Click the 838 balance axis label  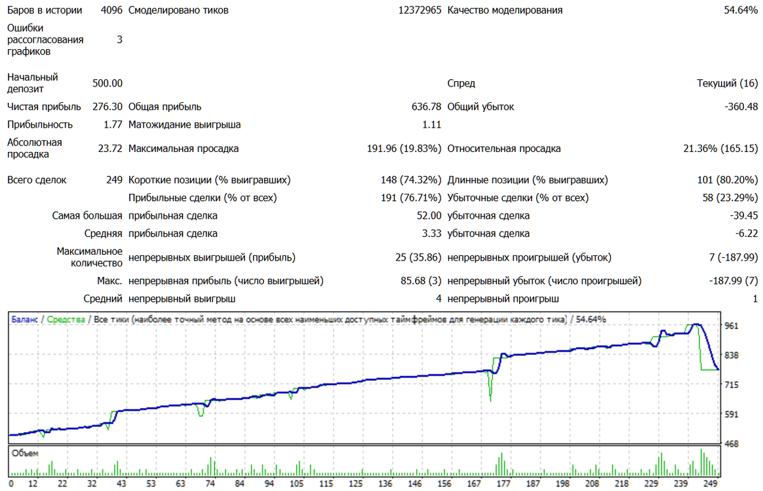[732, 355]
